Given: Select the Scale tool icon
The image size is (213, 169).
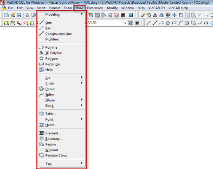Looking at the screenshot, I should tap(187, 15).
